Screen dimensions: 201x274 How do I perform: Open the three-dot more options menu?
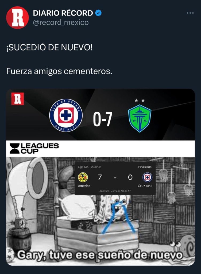[190, 13]
